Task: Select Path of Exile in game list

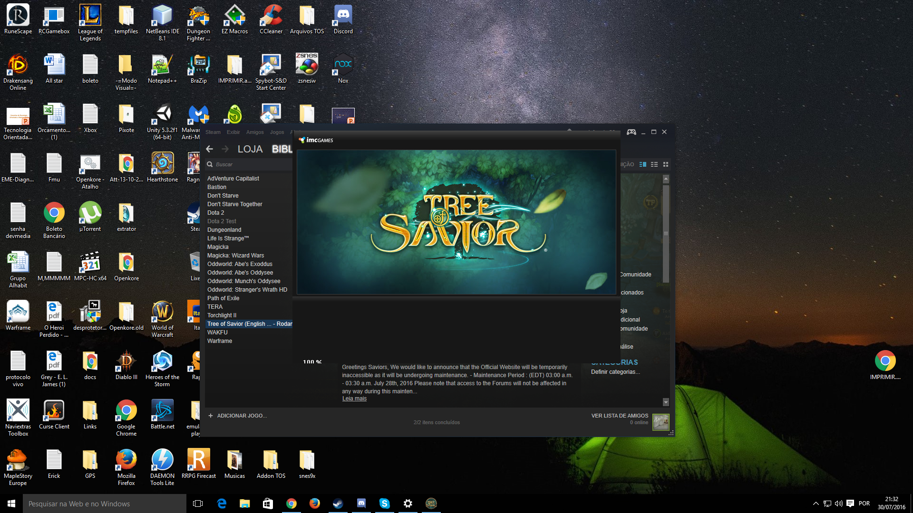Action: [223, 298]
